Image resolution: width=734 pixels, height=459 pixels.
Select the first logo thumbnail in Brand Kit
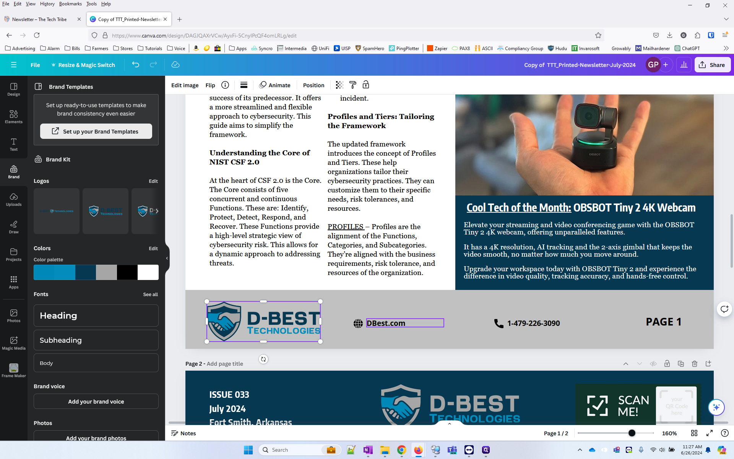[x=57, y=211]
